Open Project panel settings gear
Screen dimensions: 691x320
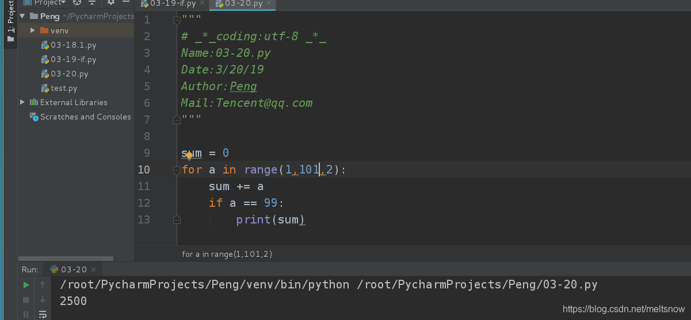112,3
